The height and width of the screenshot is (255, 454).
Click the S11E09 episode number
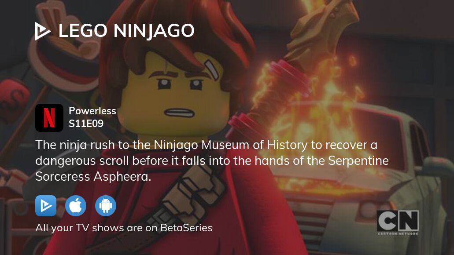coord(86,124)
